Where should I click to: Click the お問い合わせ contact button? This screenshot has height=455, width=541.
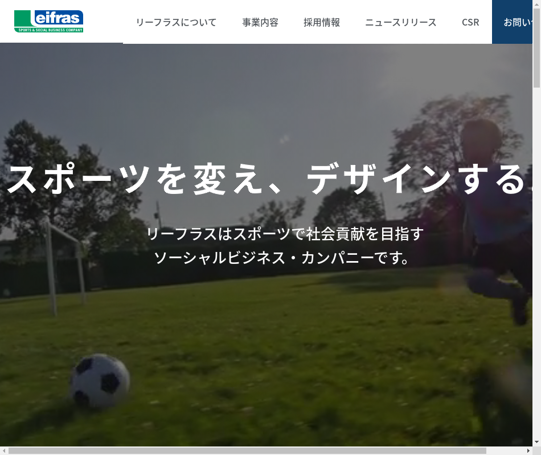coord(512,22)
